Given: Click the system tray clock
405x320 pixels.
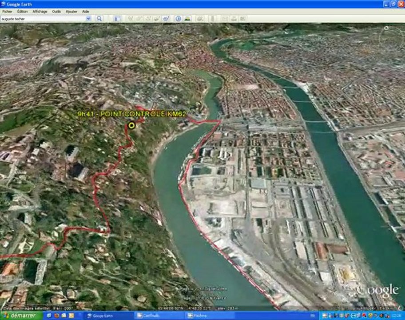Looking at the screenshot, I should pos(397,316).
